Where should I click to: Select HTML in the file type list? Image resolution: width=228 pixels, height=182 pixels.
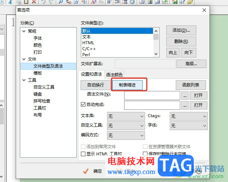click(117, 43)
